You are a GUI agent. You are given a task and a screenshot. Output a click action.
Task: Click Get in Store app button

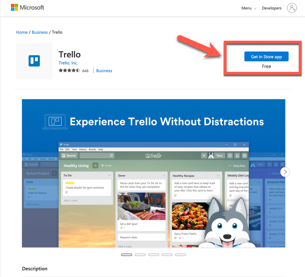(266, 57)
